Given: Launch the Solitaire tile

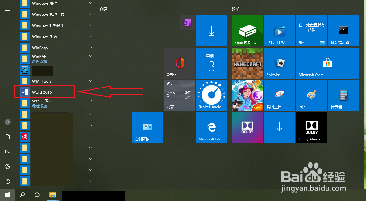Looking at the screenshot, I should [279, 63].
